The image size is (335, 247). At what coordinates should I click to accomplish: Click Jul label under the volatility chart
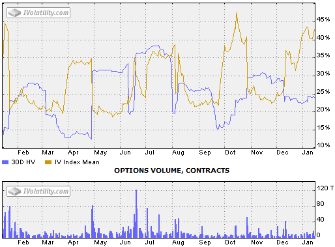(x=150, y=153)
